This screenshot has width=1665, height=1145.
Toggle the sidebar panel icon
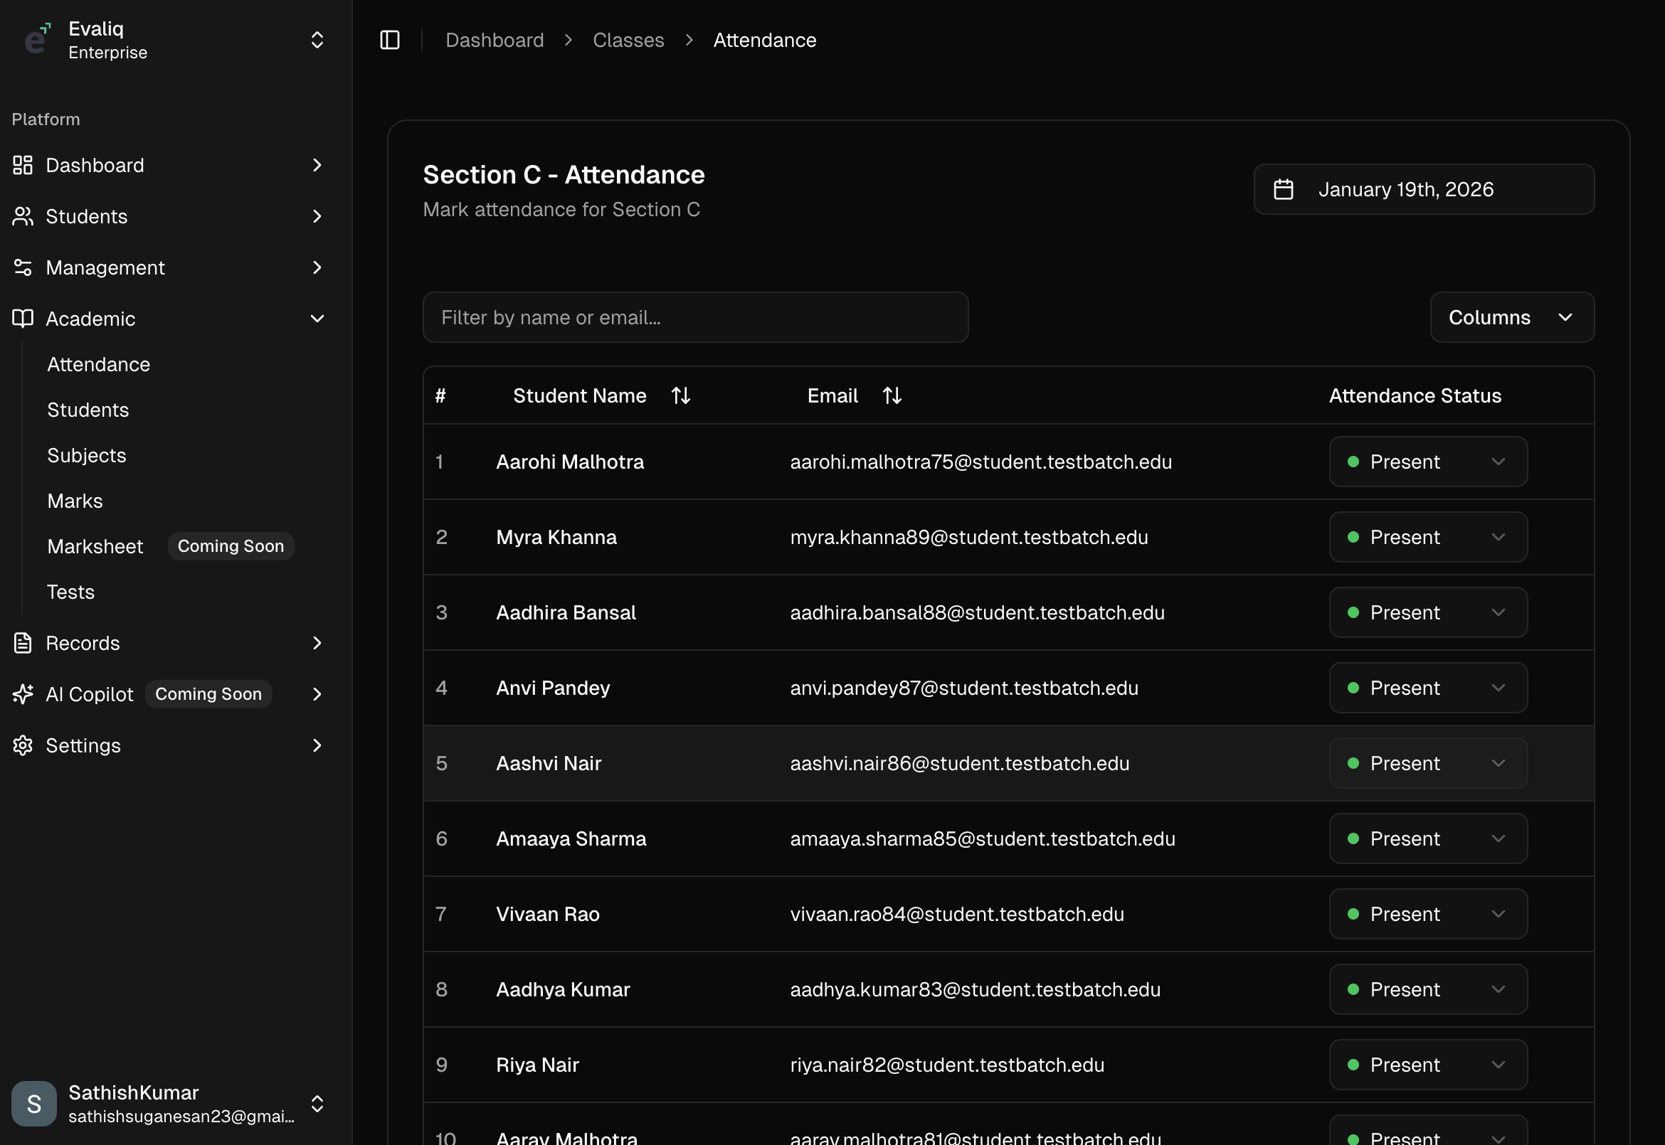click(x=390, y=40)
